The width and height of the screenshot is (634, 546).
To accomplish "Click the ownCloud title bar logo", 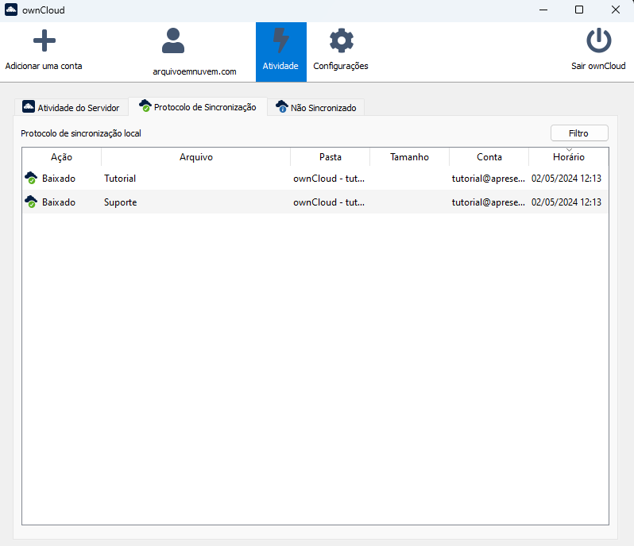I will pos(11,10).
